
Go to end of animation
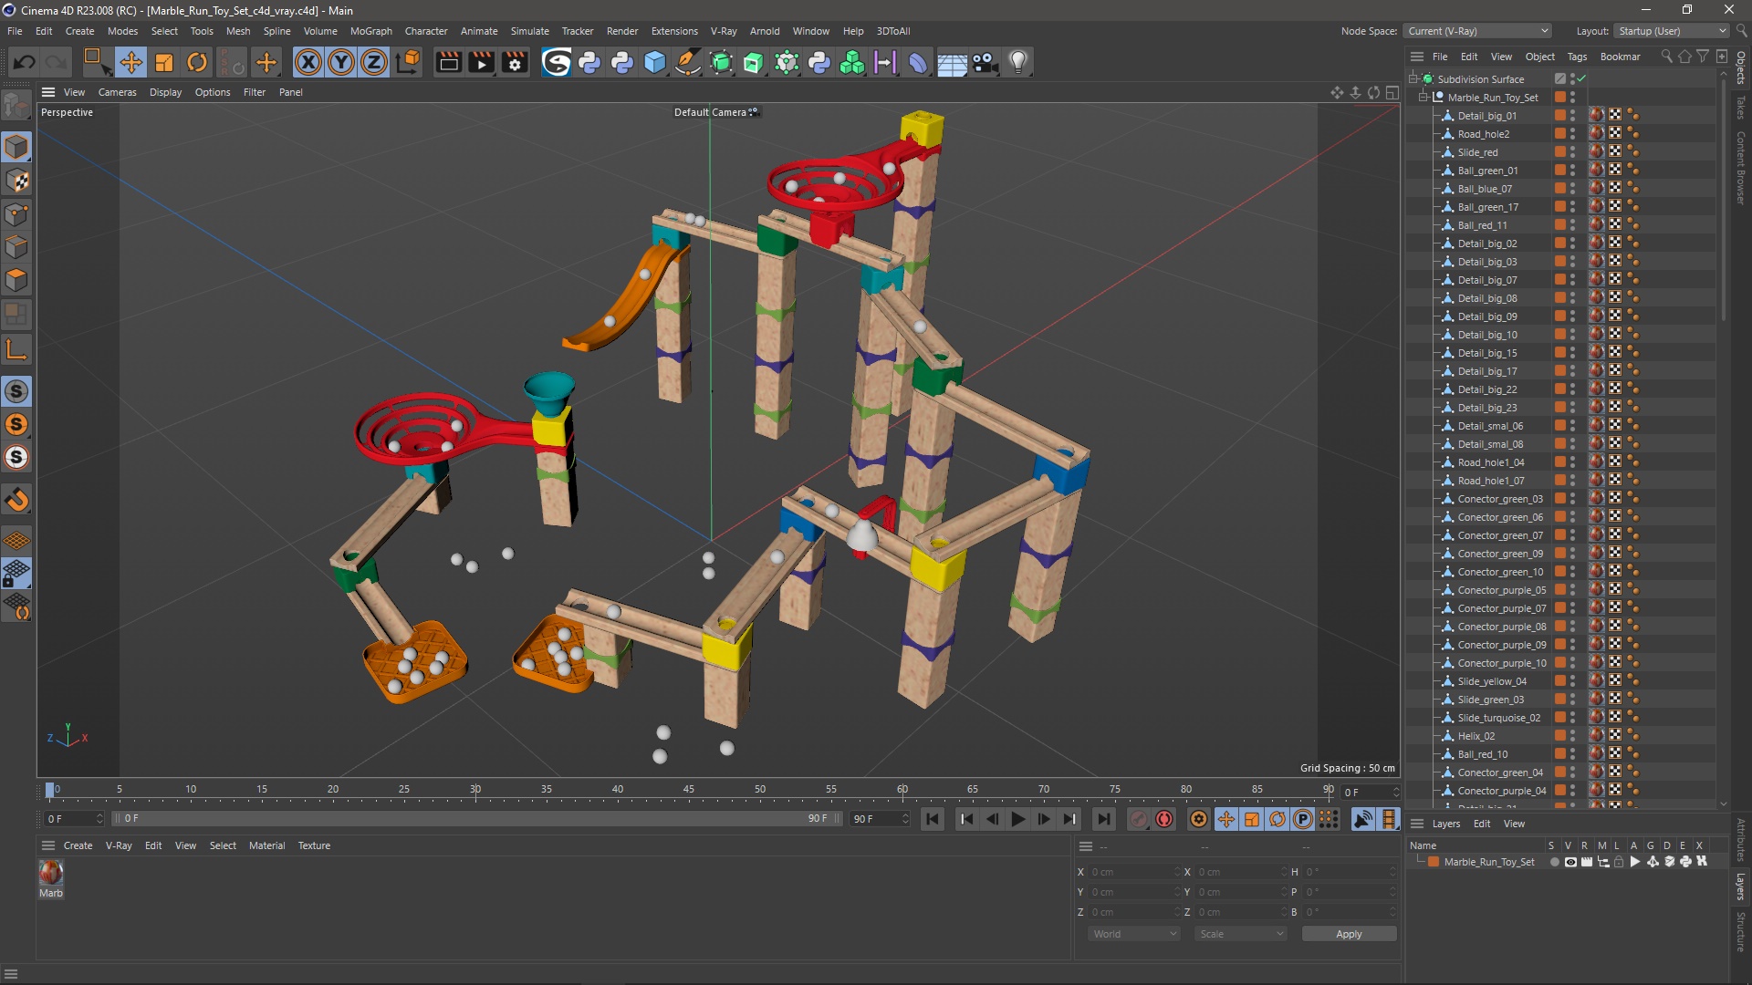[1103, 819]
